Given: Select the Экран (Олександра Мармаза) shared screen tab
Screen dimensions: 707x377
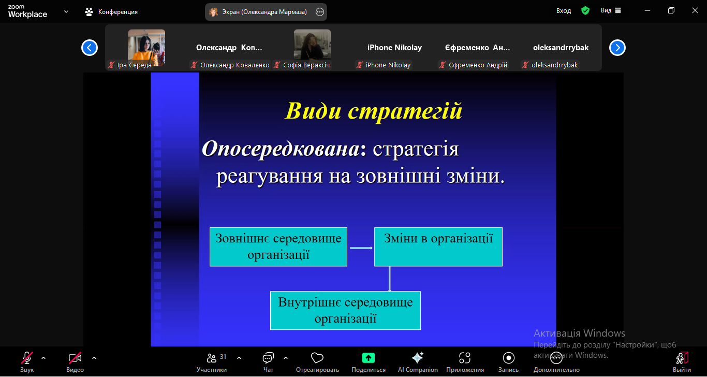Looking at the screenshot, I should (266, 12).
